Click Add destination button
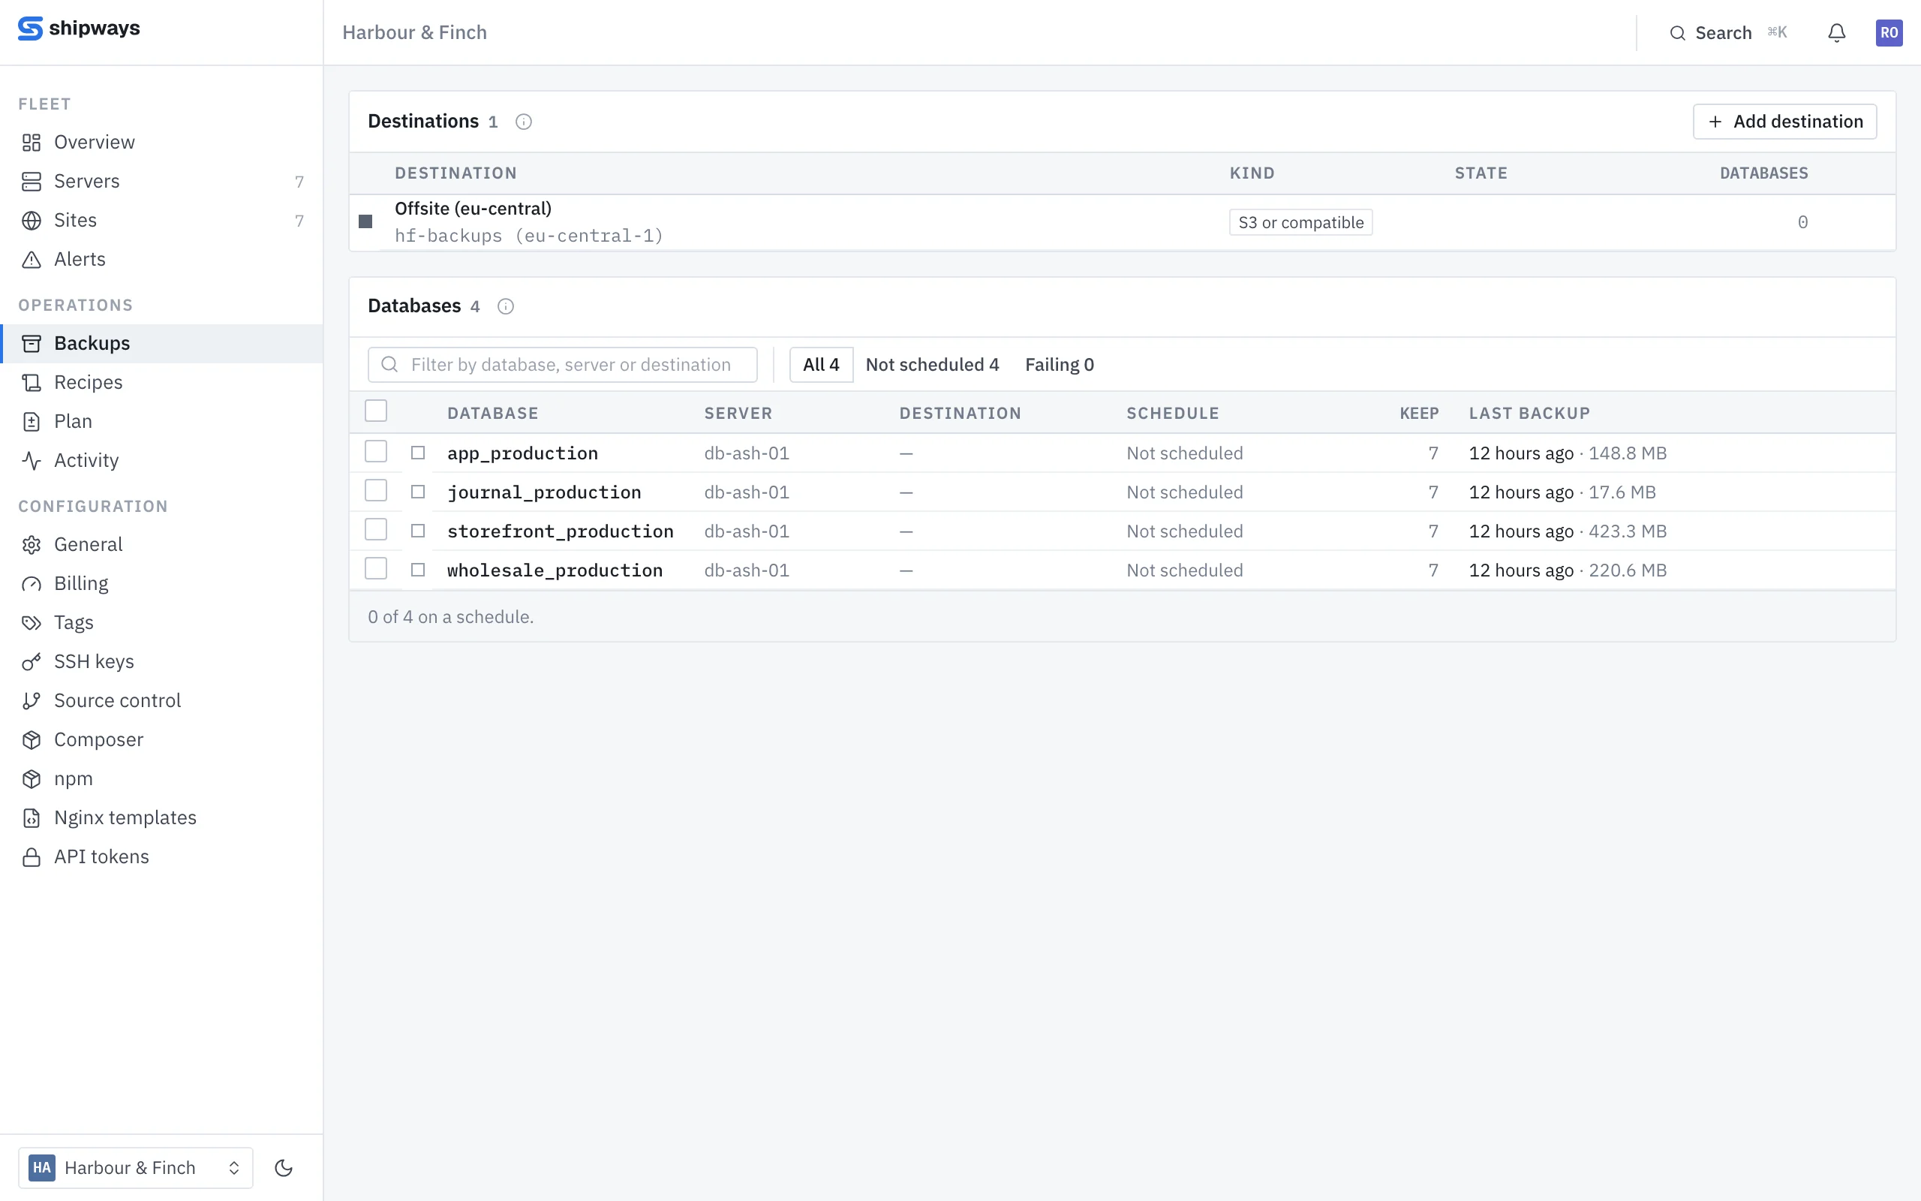The height and width of the screenshot is (1201, 1921). point(1784,122)
